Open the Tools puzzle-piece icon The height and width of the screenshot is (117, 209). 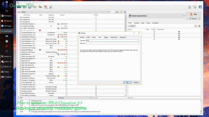click(46, 7)
